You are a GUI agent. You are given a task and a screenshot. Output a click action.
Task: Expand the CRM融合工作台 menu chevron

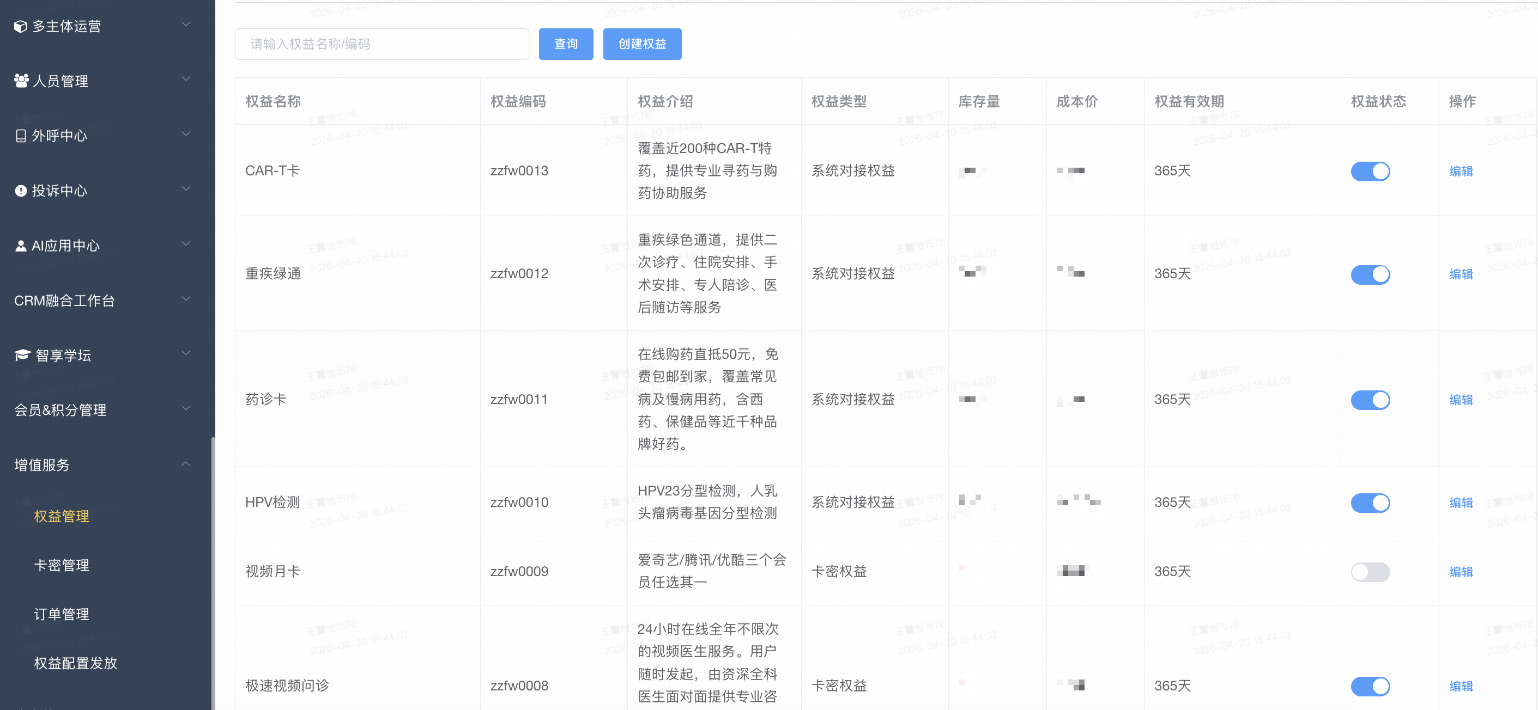[186, 299]
